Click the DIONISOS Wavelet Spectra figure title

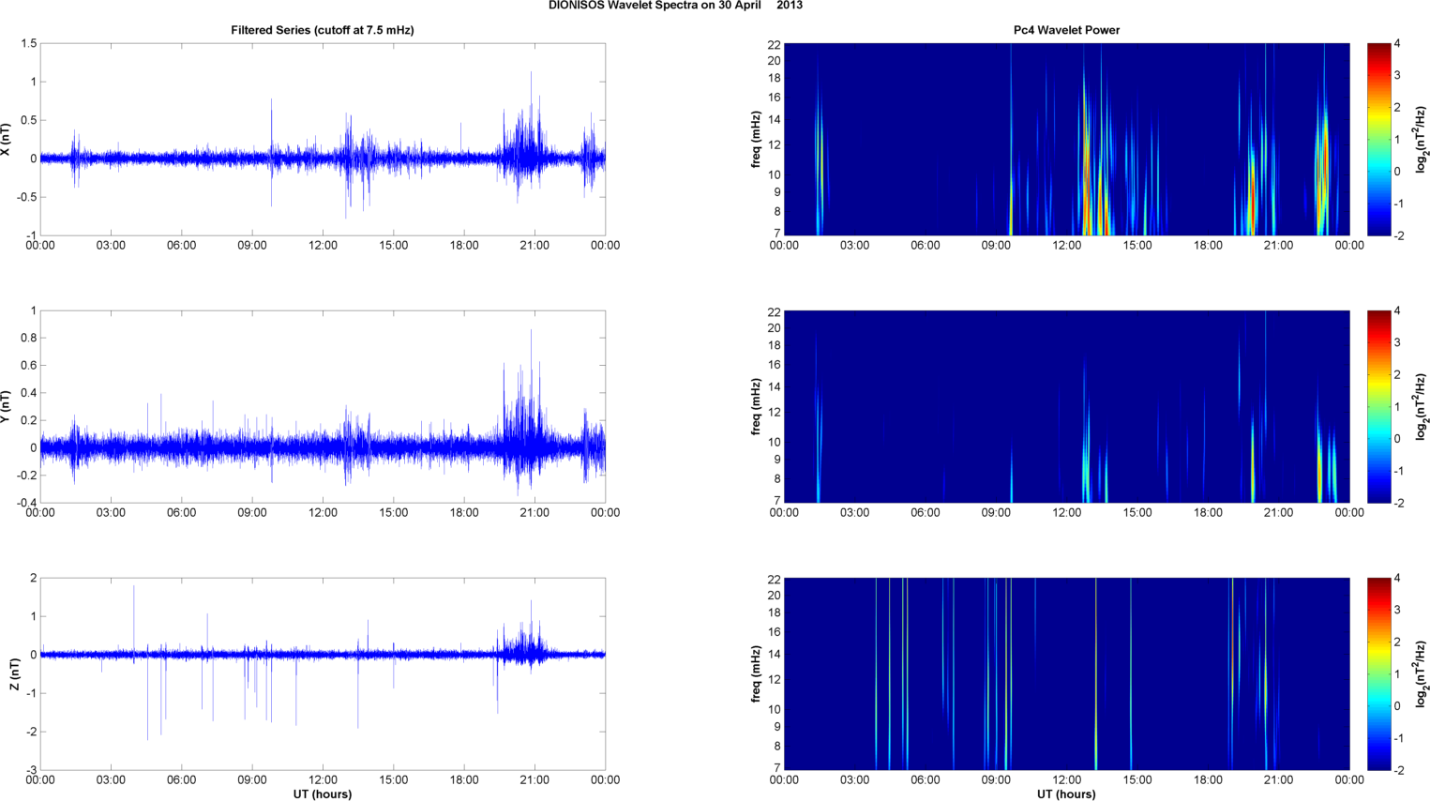coord(675,6)
